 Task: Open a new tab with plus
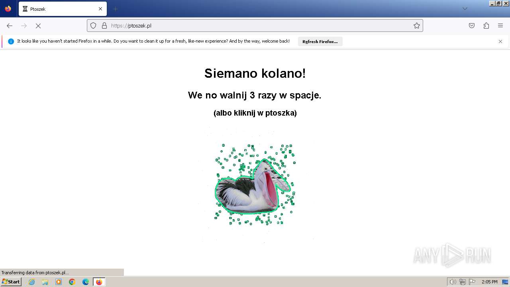(115, 9)
